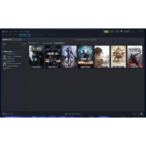Open the second menu after Steam in the menu bar

click(x=11, y=32)
